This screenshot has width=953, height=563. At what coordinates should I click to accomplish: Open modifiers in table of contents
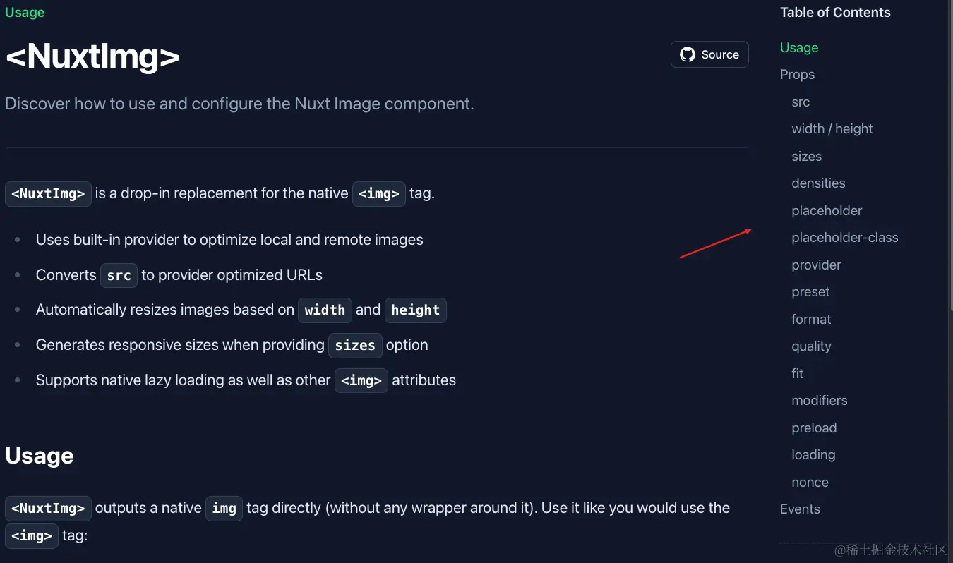click(820, 401)
